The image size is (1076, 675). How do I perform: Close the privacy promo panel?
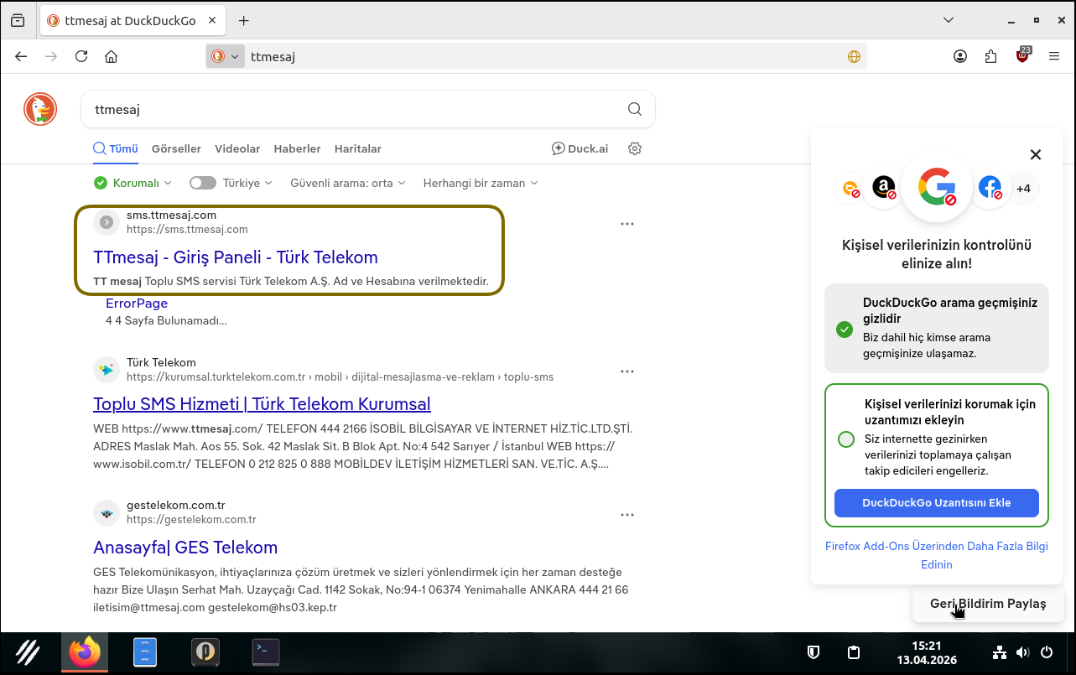[1036, 154]
